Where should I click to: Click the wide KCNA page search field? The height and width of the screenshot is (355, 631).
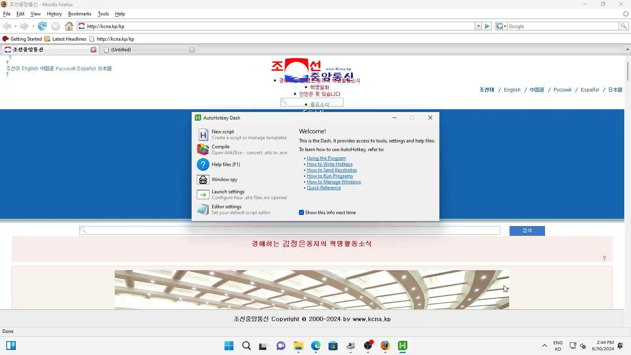click(x=289, y=230)
